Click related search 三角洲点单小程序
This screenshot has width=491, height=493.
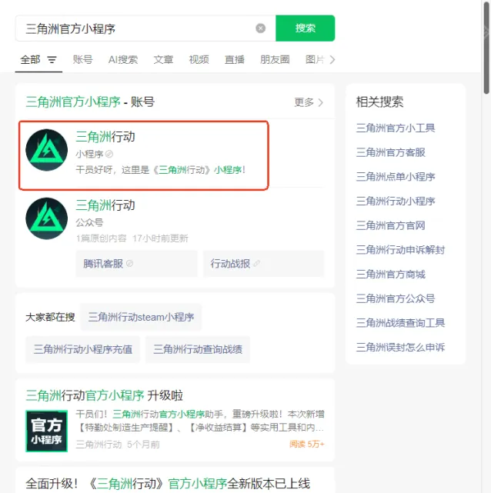[x=396, y=177]
